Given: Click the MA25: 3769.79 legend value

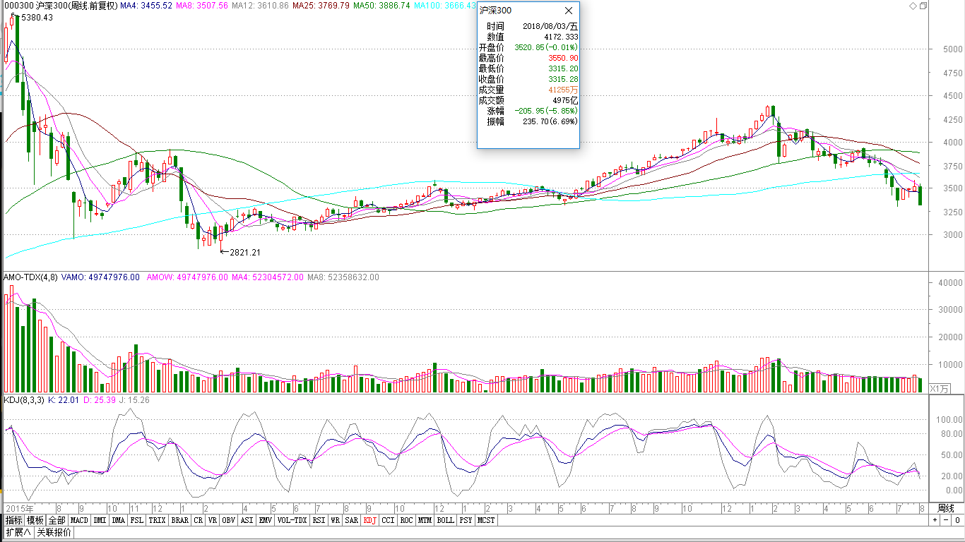Looking at the screenshot, I should coord(321,6).
